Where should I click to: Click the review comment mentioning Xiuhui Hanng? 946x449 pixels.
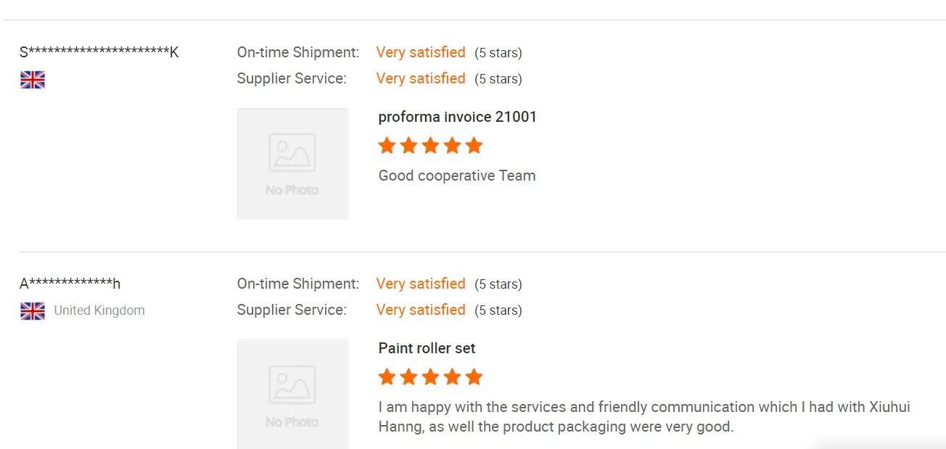coord(643,416)
